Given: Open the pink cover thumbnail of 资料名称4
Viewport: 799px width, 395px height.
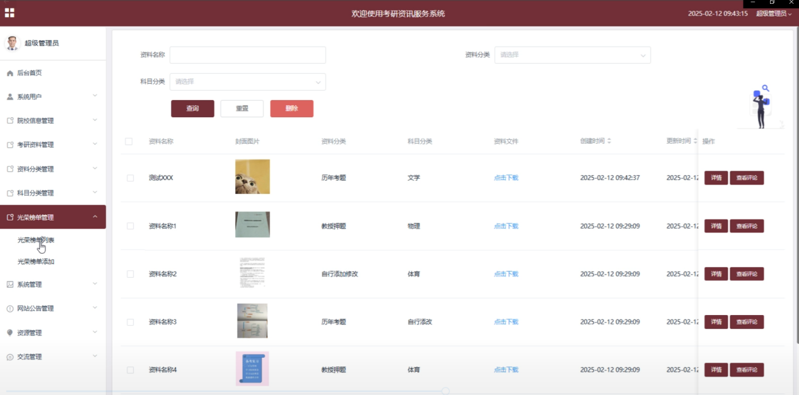Looking at the screenshot, I should pyautogui.click(x=252, y=369).
